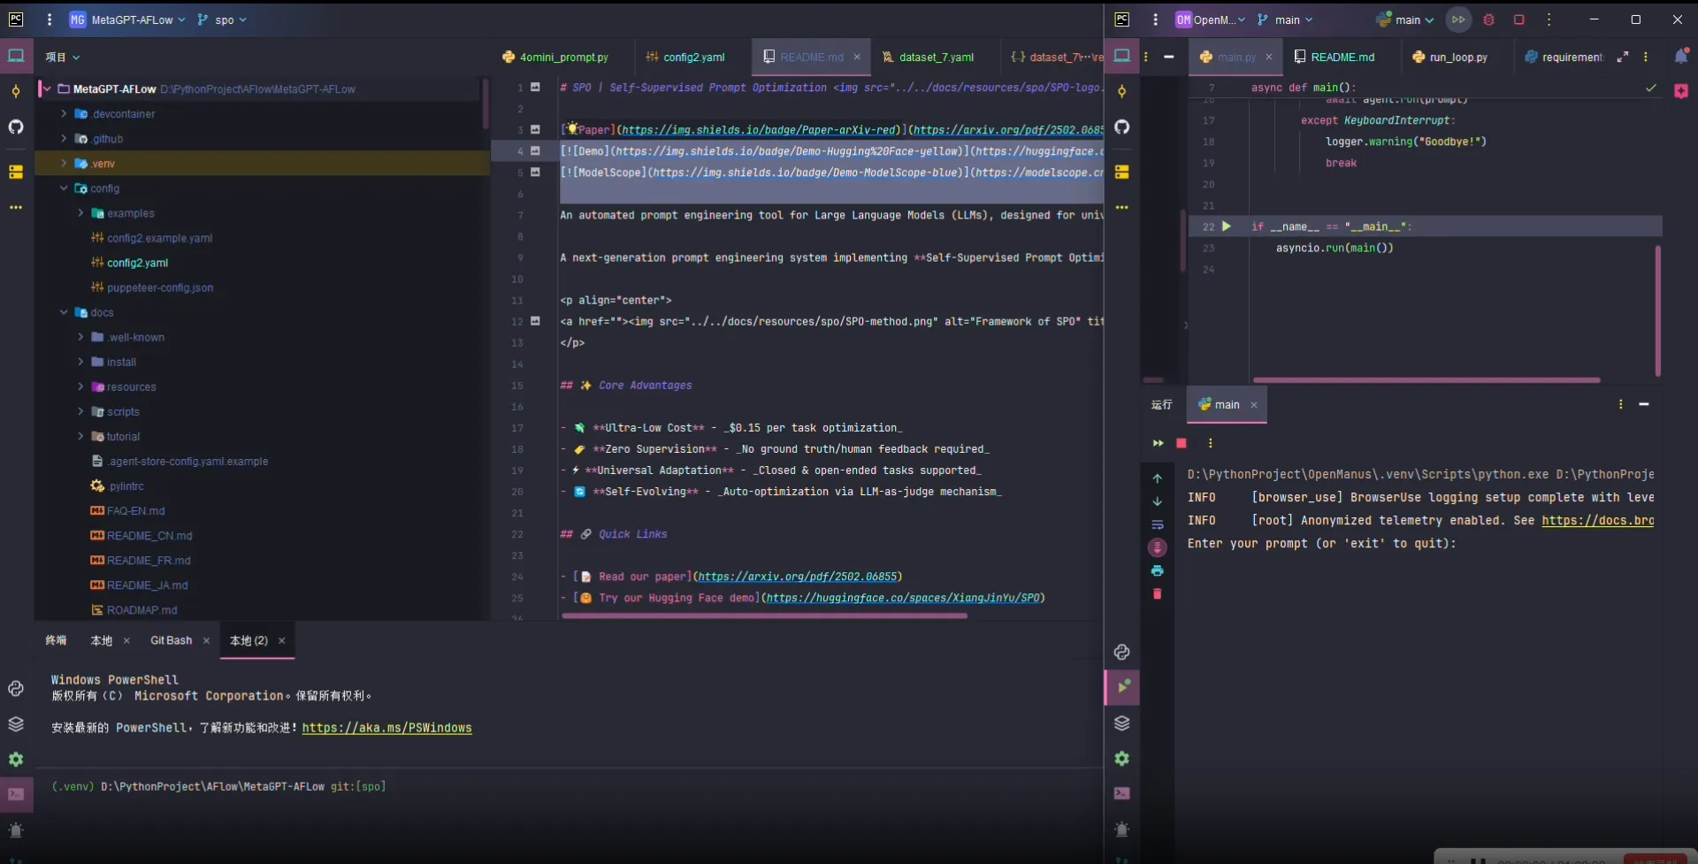The height and width of the screenshot is (864, 1698).
Task: Open Structure tool window in left window
Action: click(x=16, y=172)
